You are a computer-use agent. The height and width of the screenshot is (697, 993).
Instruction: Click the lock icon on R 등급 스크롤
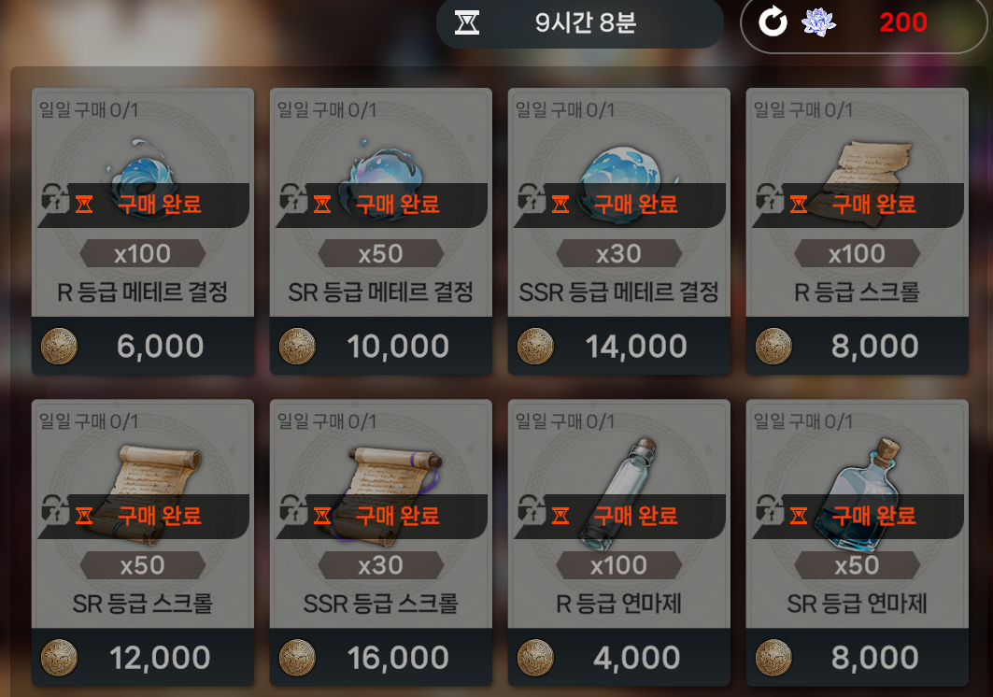coord(769,198)
